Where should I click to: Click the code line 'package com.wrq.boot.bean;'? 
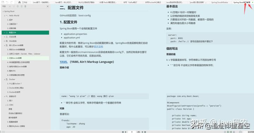point(183,96)
